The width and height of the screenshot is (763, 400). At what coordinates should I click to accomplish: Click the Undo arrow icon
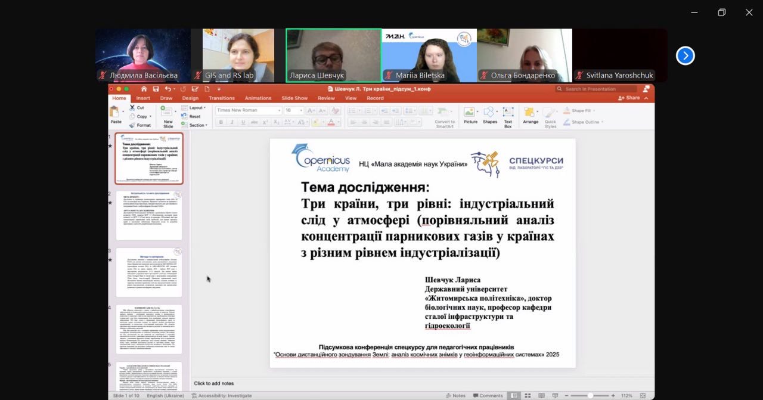(168, 89)
